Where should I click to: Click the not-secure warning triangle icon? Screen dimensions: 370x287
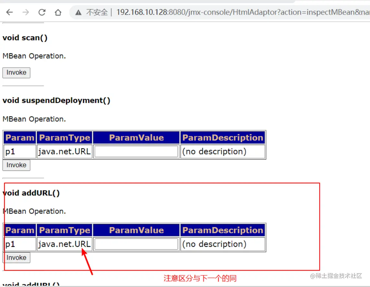pyautogui.click(x=78, y=12)
